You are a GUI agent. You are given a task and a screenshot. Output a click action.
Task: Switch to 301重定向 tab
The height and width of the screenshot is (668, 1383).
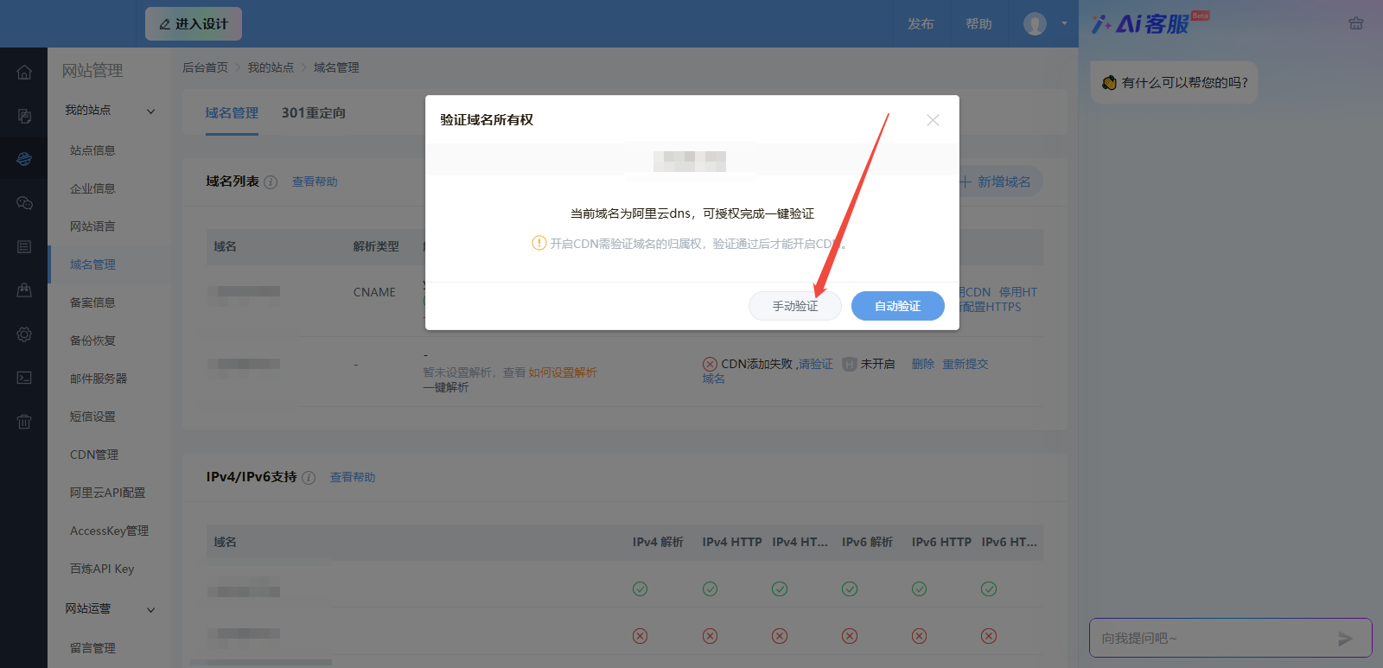[x=313, y=113]
